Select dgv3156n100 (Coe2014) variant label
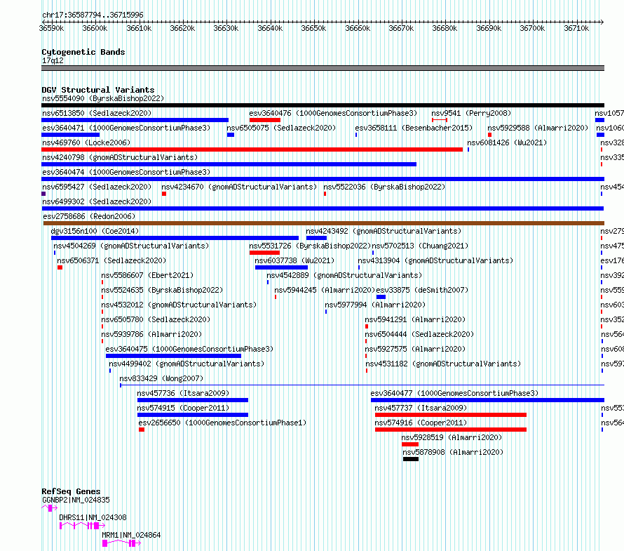624x551 pixels. (x=95, y=231)
